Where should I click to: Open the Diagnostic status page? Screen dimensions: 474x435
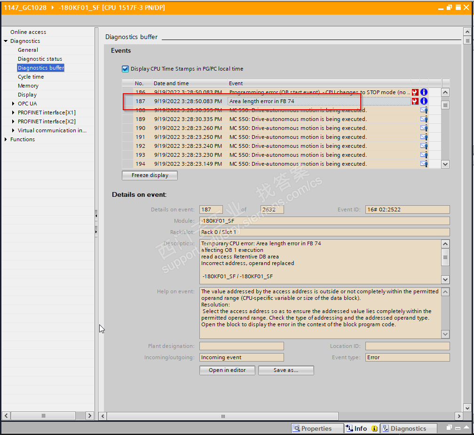40,59
